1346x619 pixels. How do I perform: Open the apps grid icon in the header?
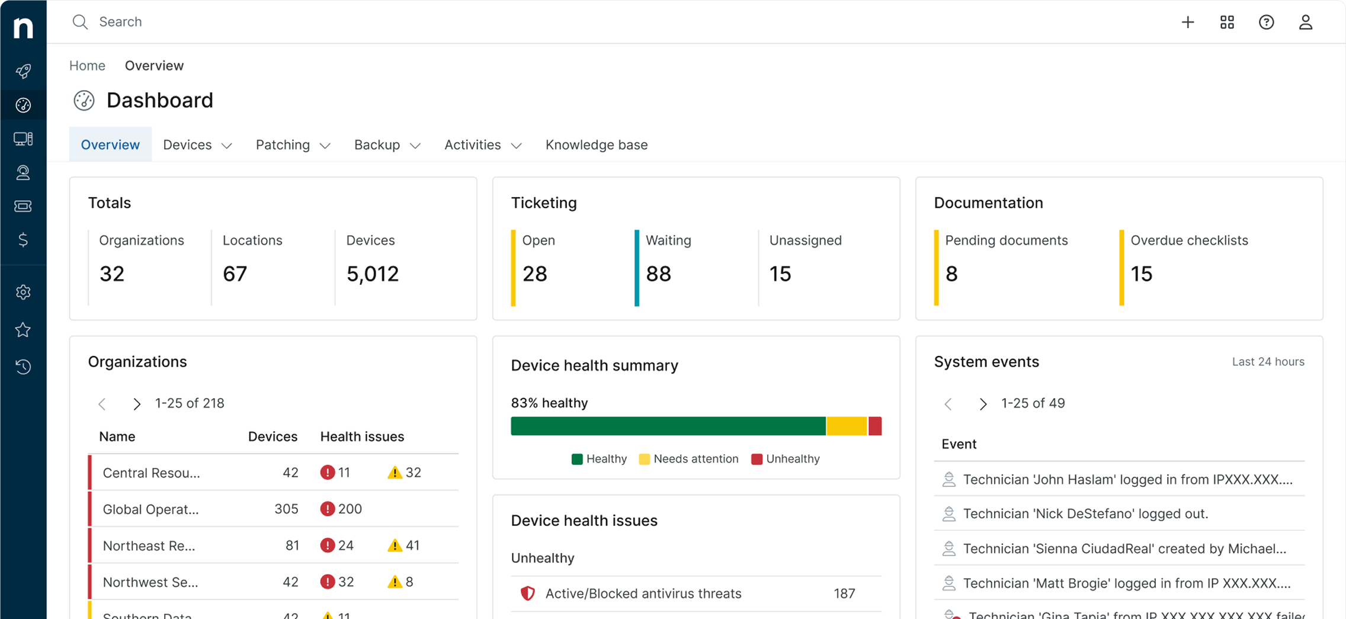pos(1226,22)
